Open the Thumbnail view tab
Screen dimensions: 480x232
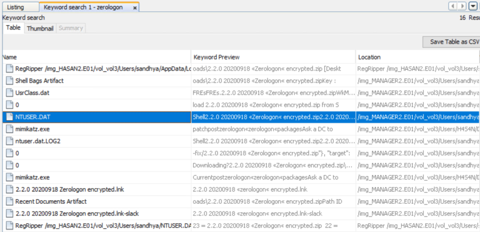tap(40, 29)
